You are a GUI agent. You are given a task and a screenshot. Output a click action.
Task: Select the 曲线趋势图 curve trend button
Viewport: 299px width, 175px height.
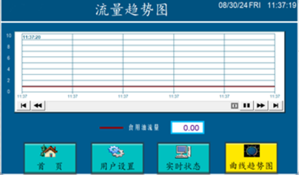[251, 158]
